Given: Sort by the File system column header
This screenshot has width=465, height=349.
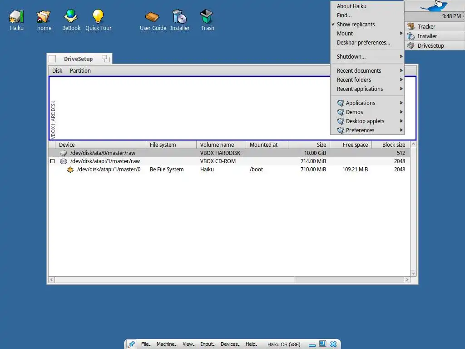Looking at the screenshot, I should 171,145.
